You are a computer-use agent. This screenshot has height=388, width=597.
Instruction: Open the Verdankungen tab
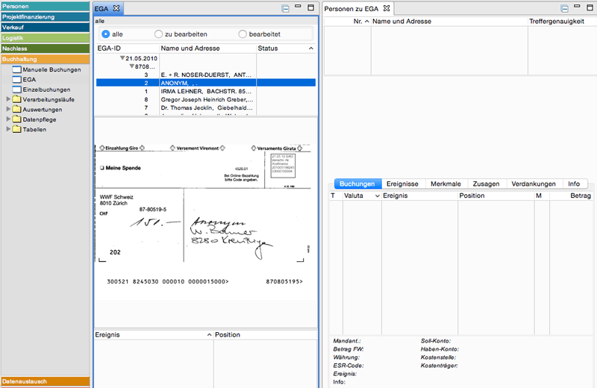click(534, 184)
